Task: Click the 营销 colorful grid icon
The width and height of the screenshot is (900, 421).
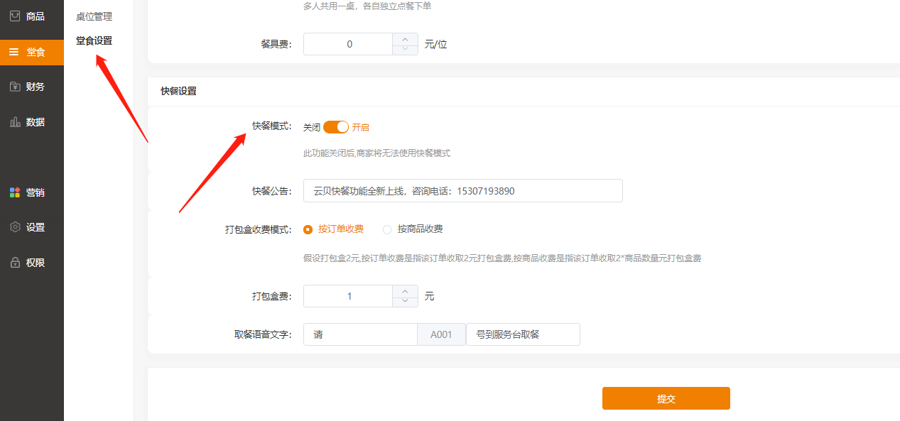Action: click(x=14, y=192)
